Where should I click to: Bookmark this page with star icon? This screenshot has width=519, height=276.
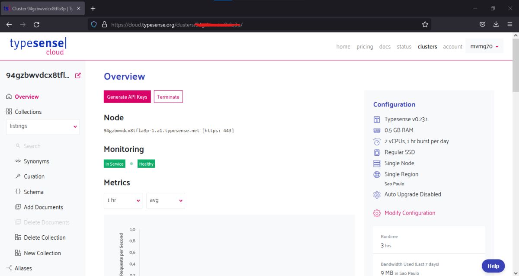(x=425, y=25)
